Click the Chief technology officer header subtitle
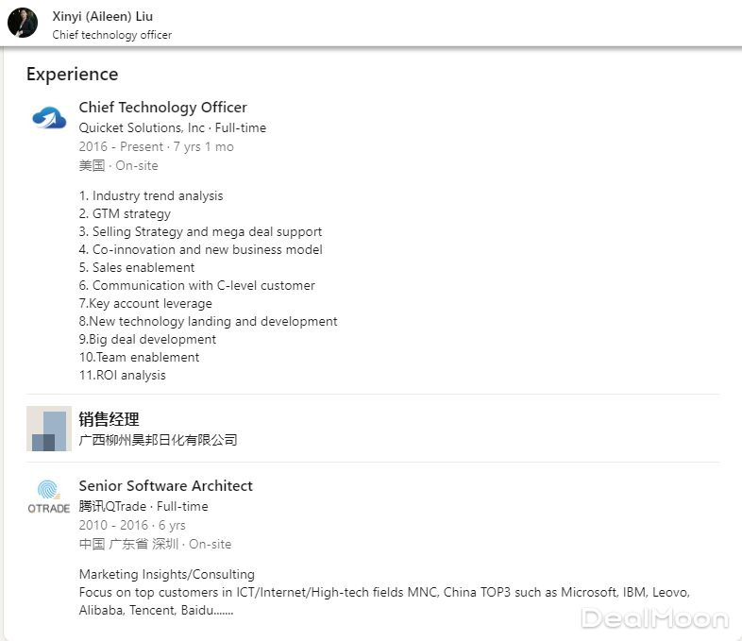The image size is (742, 641). 111,35
